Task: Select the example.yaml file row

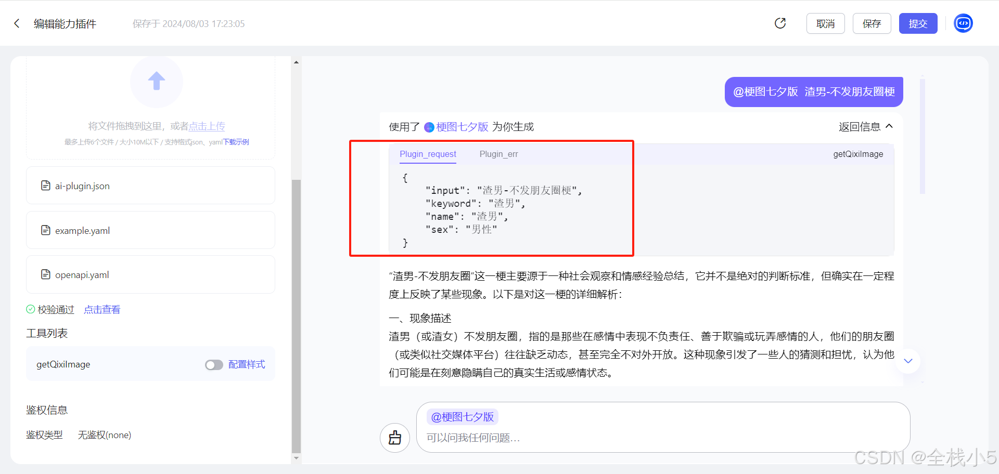Action: click(x=150, y=230)
